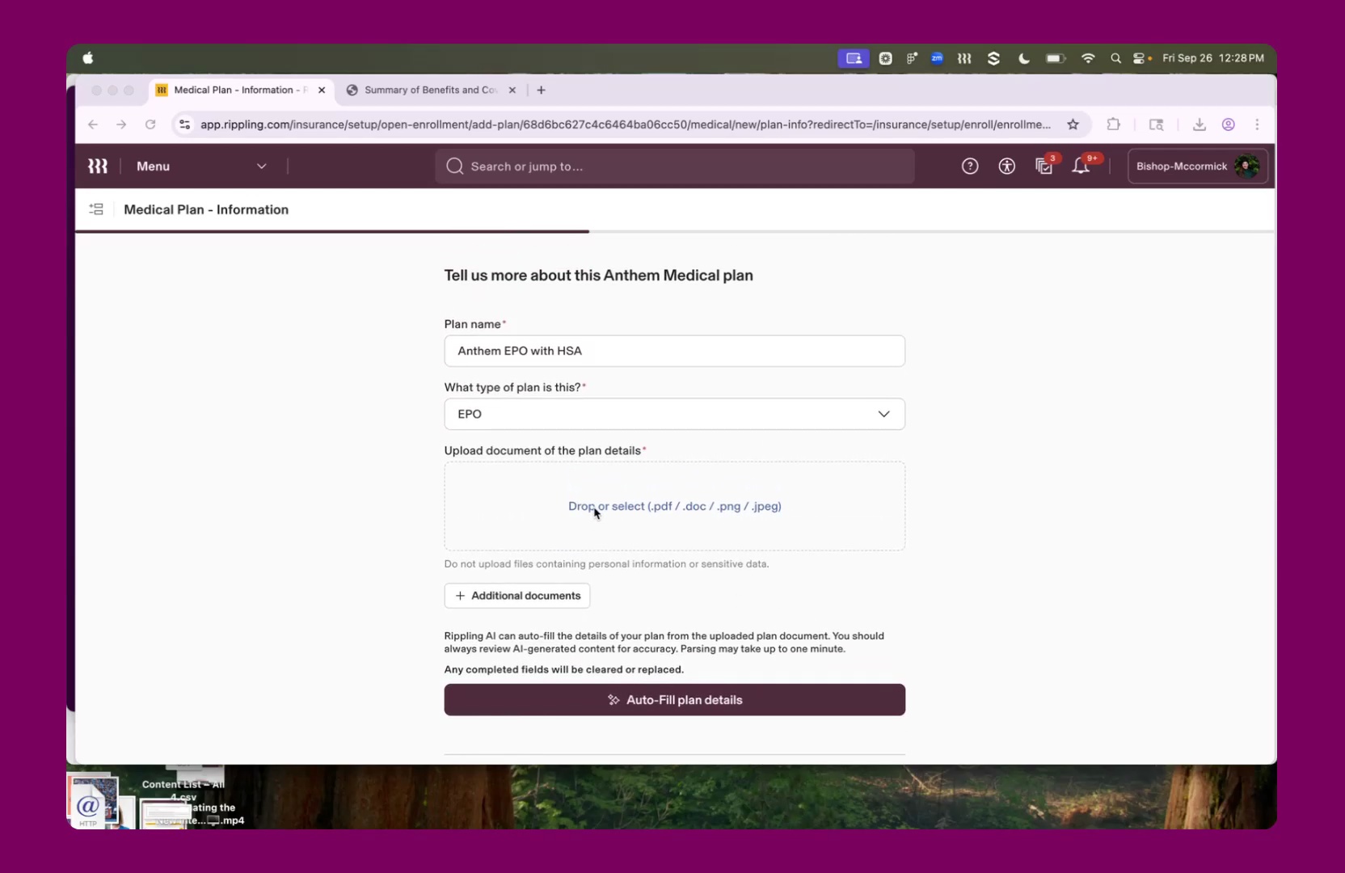Bookmark this page with star icon

click(x=1073, y=124)
